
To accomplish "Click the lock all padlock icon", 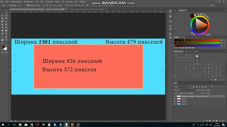I will click(192, 93).
